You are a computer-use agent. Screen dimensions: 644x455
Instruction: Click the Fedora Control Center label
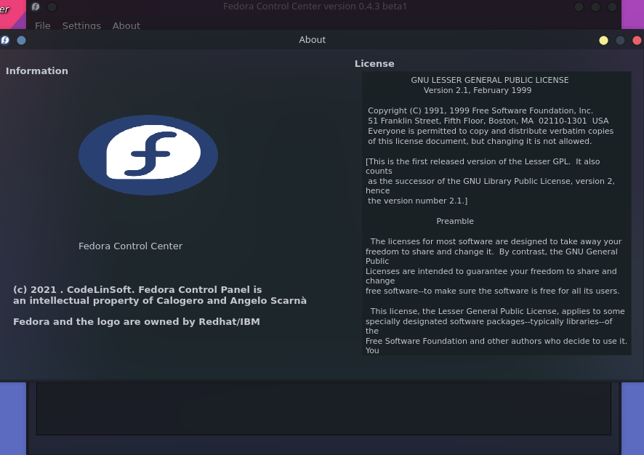click(x=130, y=246)
